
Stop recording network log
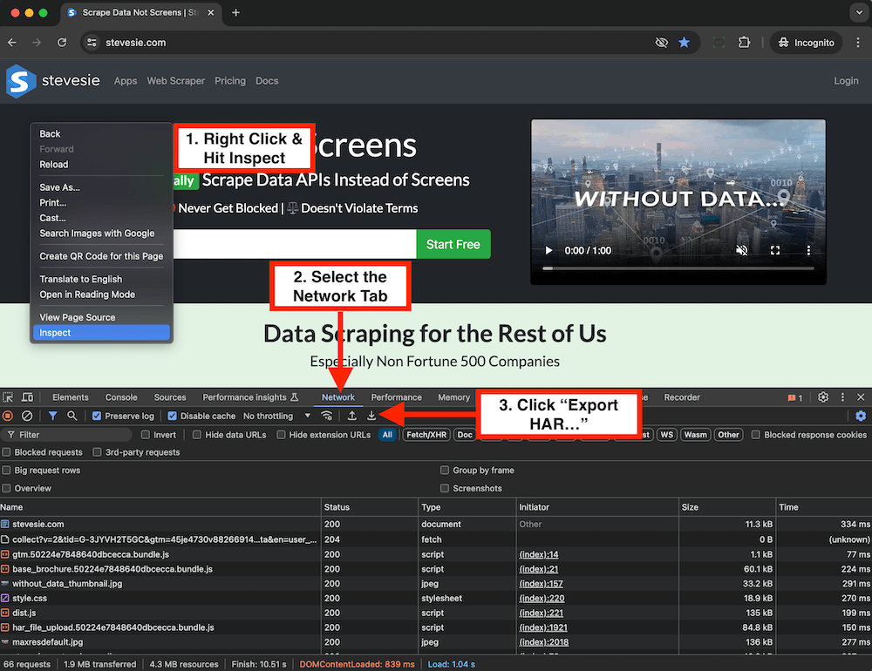[x=8, y=416]
